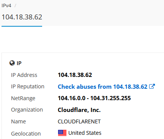164x139 pixels.
Task: Click the NetRange field label
Action: pos(23,98)
